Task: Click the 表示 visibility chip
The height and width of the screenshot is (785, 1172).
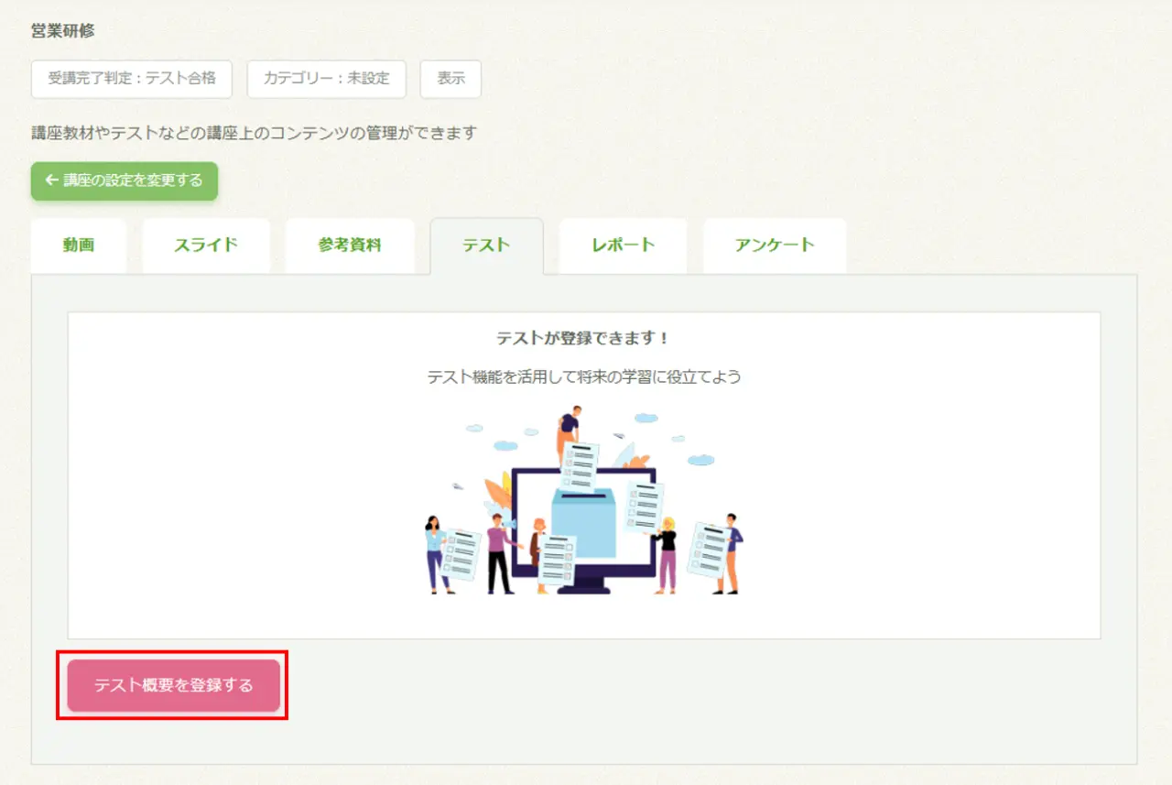Action: [450, 79]
